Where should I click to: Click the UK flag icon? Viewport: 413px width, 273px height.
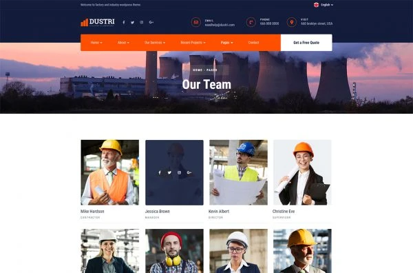coord(316,5)
